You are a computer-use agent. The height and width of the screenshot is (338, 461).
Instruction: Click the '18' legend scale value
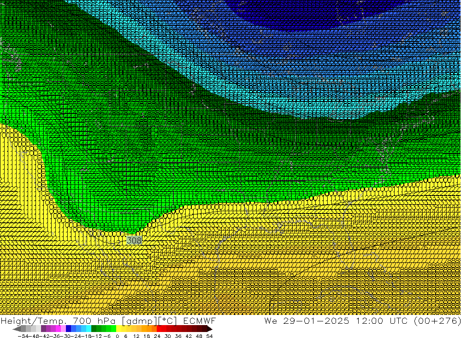pyautogui.click(x=147, y=336)
